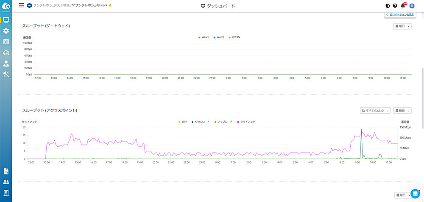Open the reports chart icon in sidebar
Viewport: 424px width, 202px height.
[6, 171]
